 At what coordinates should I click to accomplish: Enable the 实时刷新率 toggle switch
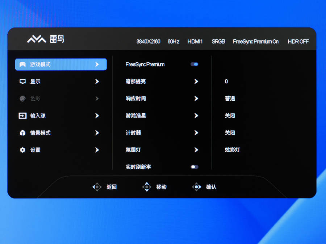[195, 167]
